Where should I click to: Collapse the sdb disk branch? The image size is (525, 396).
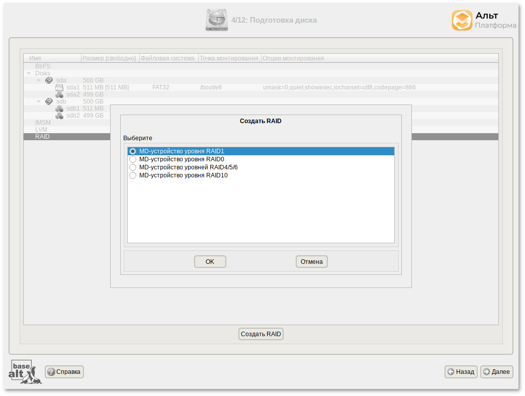click(x=39, y=102)
